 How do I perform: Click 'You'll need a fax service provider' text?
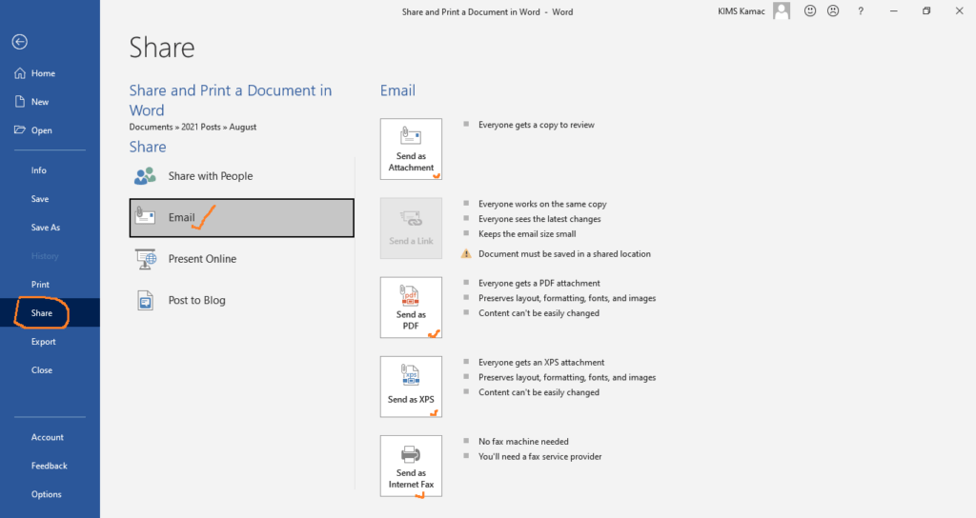pyautogui.click(x=539, y=456)
